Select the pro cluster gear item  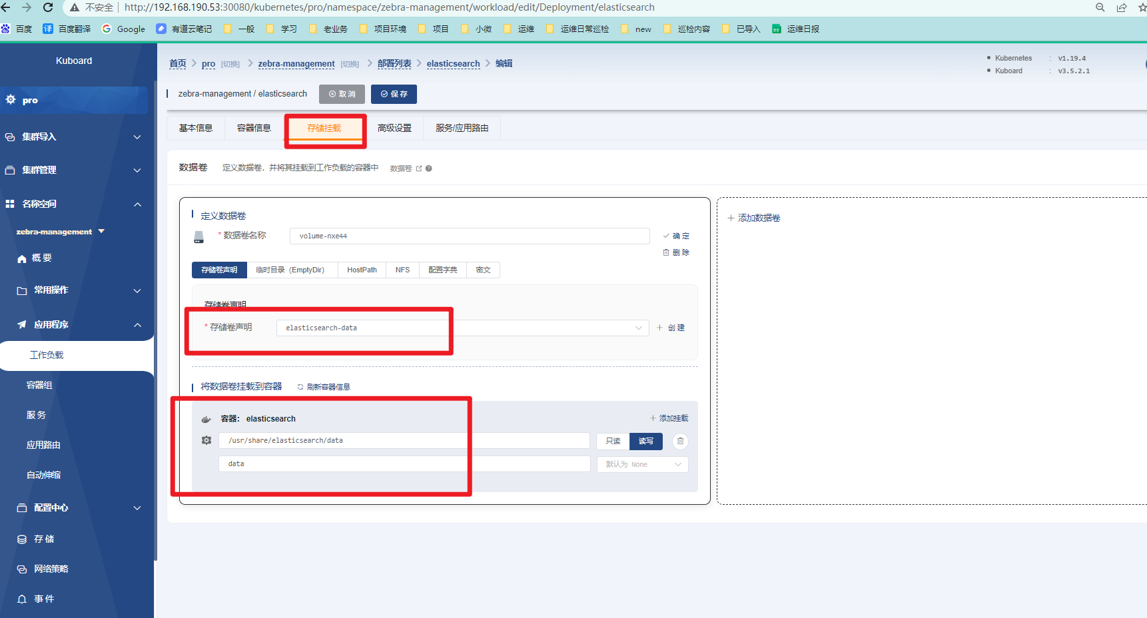point(73,100)
